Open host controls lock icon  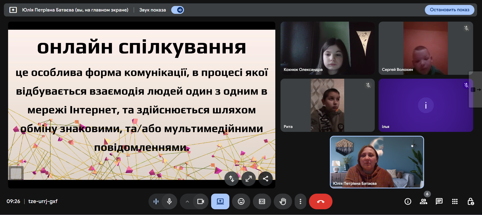pyautogui.click(x=471, y=201)
